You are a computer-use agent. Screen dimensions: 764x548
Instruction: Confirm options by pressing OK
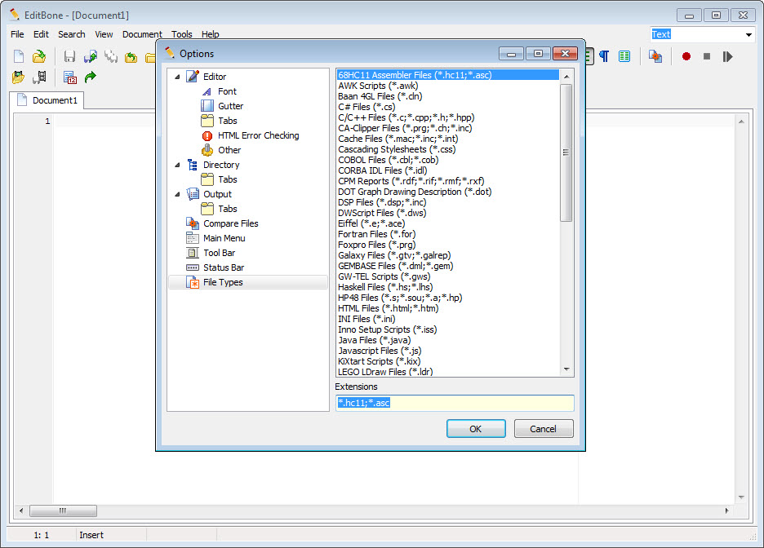click(x=476, y=428)
